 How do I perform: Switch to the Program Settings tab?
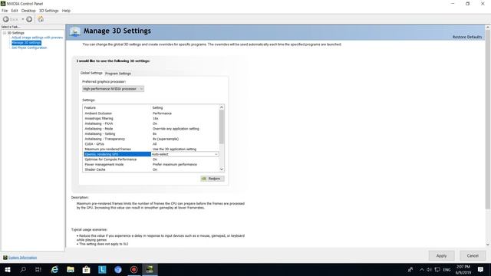[117, 74]
